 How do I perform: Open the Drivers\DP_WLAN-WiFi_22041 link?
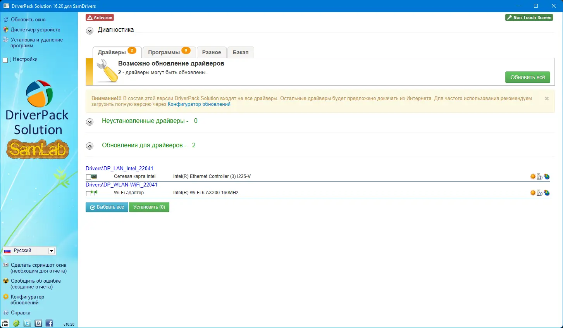122,185
